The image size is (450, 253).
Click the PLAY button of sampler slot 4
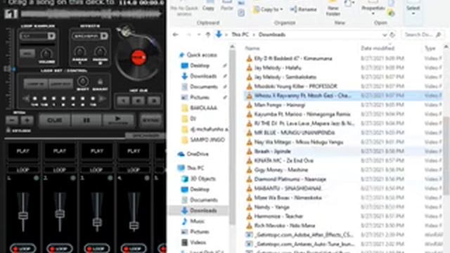coord(134,151)
